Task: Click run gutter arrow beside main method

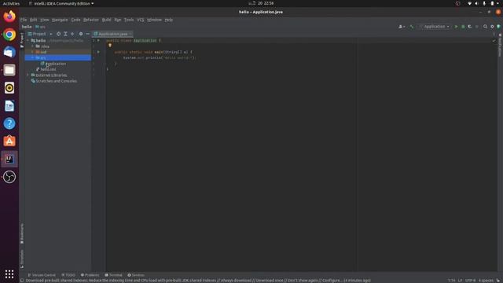Action: (x=98, y=52)
